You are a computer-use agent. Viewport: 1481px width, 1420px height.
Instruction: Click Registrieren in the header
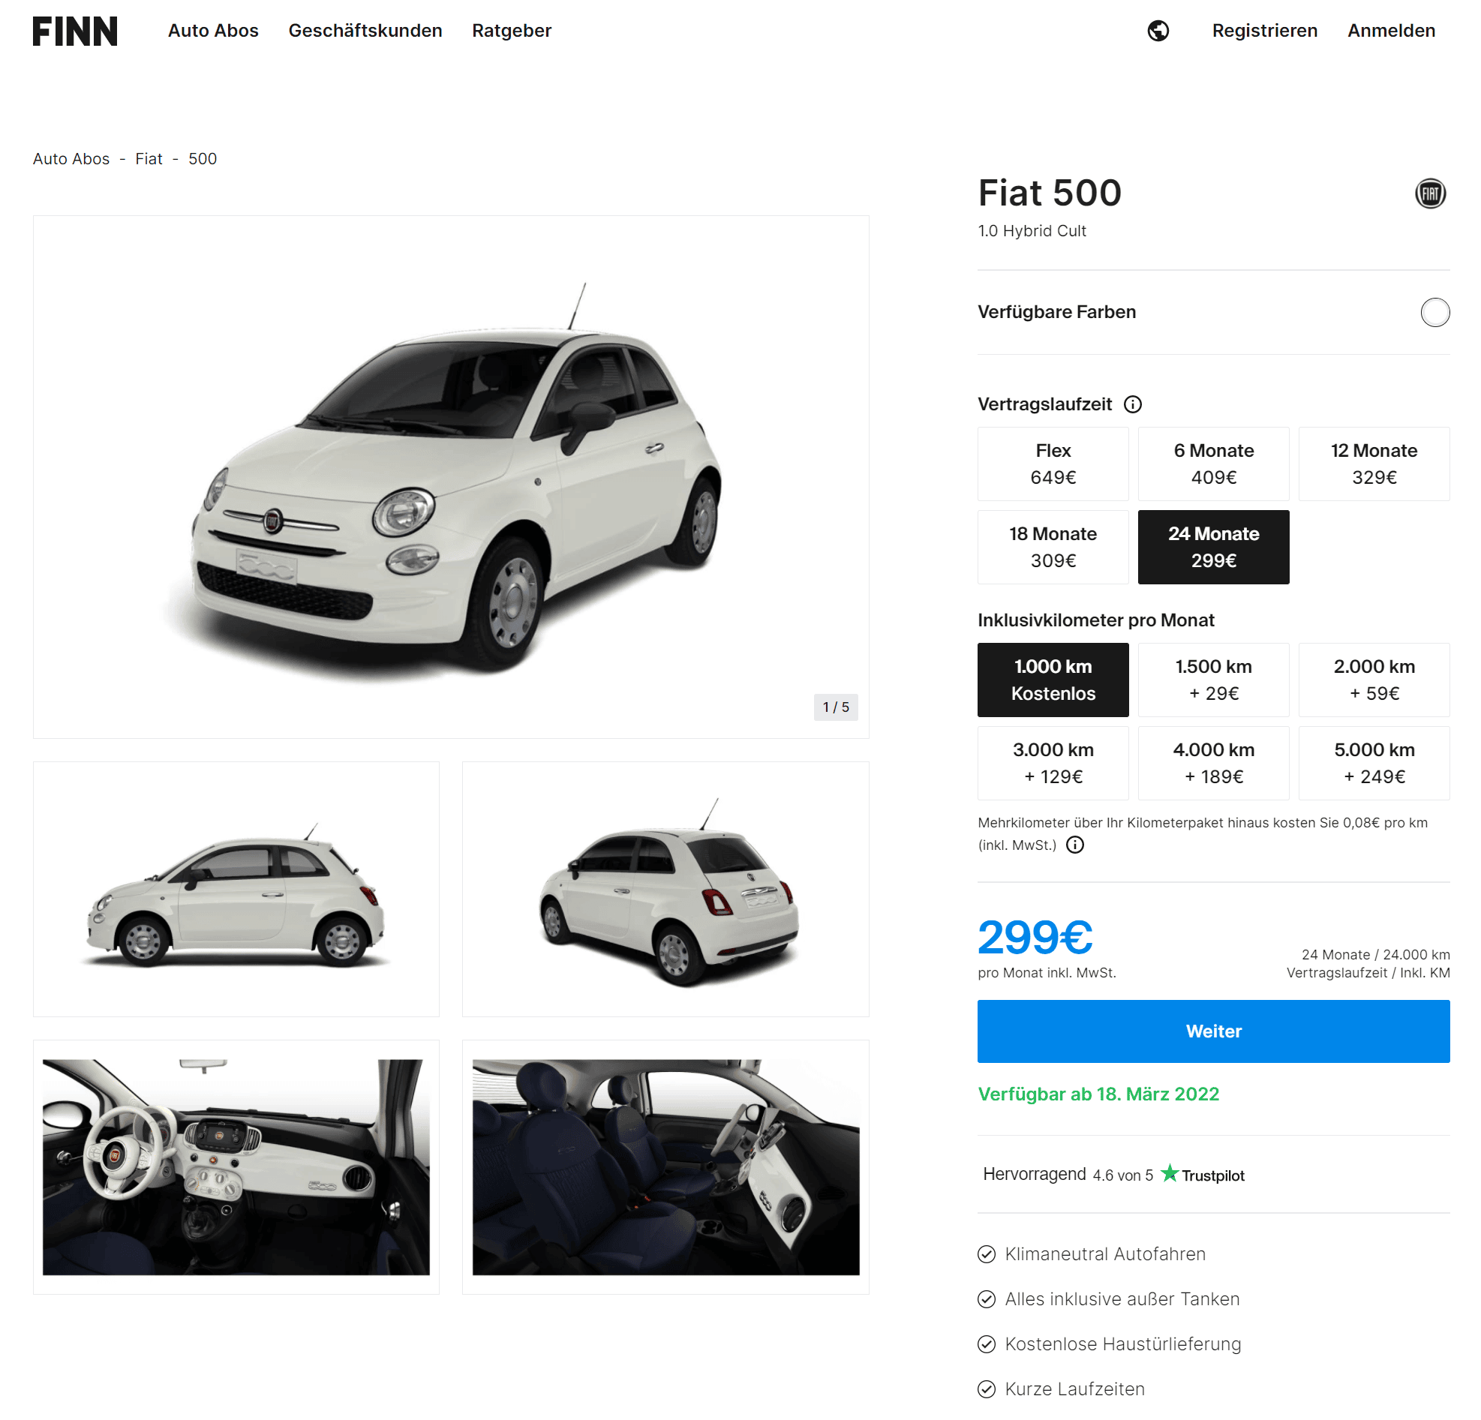(1264, 31)
